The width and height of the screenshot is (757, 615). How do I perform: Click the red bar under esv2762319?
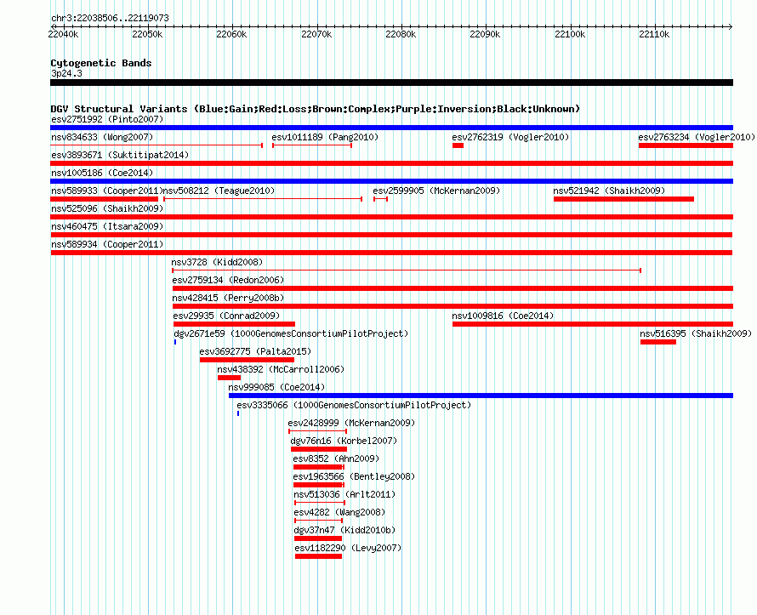click(x=458, y=145)
